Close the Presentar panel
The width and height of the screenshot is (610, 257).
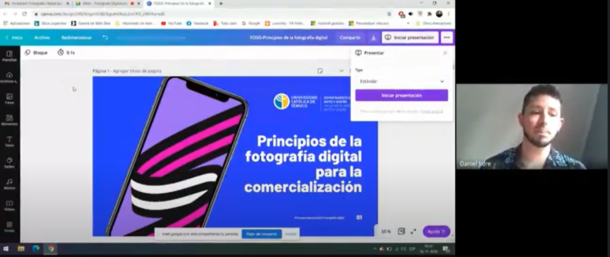pos(445,53)
